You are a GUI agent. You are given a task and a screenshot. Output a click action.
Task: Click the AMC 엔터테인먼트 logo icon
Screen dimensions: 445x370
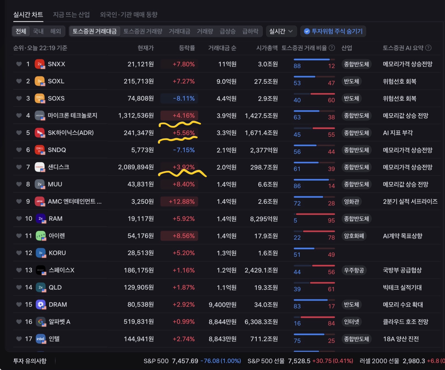pos(40,201)
